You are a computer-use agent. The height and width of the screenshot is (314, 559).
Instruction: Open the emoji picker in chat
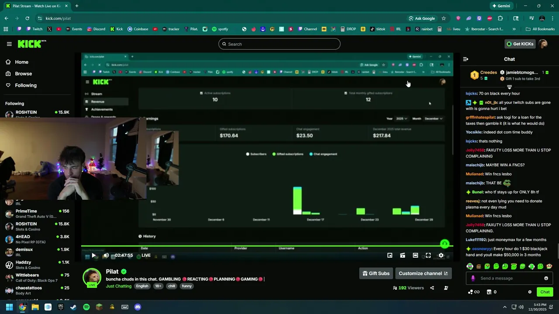pos(546,278)
